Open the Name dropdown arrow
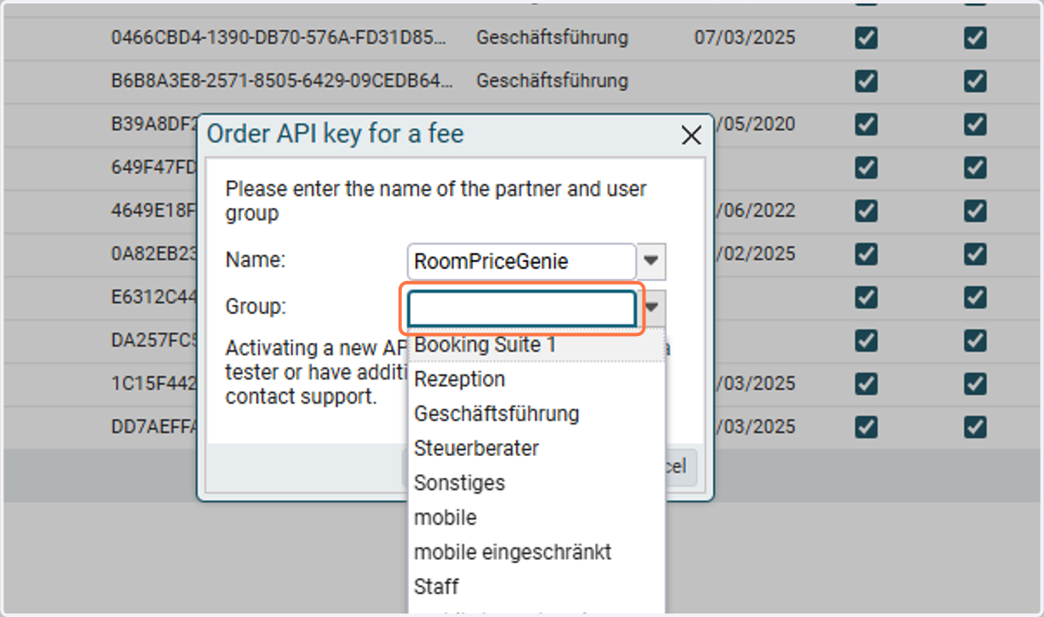Screen dimensions: 1044x617 (652, 261)
